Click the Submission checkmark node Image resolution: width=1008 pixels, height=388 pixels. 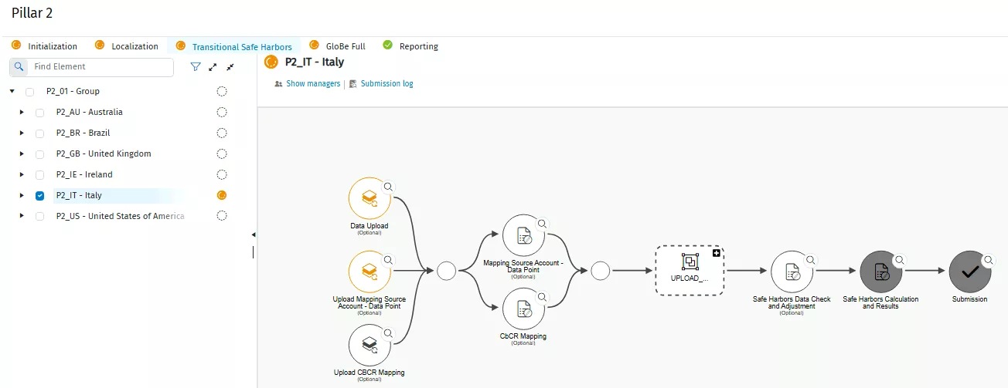pos(969,272)
